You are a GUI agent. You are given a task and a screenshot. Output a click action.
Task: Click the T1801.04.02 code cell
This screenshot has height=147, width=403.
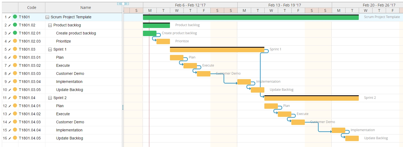[30, 114]
